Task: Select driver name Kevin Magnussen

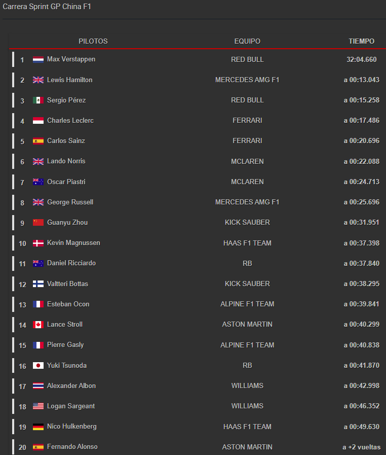Action: point(73,242)
